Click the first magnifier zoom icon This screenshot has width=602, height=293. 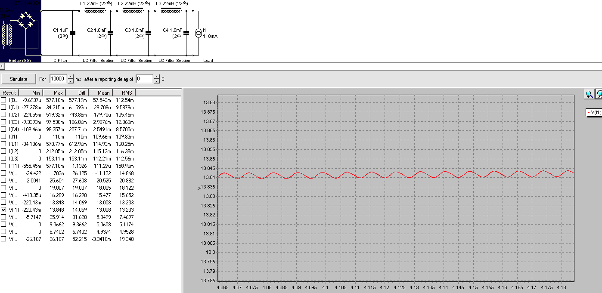[589, 94]
